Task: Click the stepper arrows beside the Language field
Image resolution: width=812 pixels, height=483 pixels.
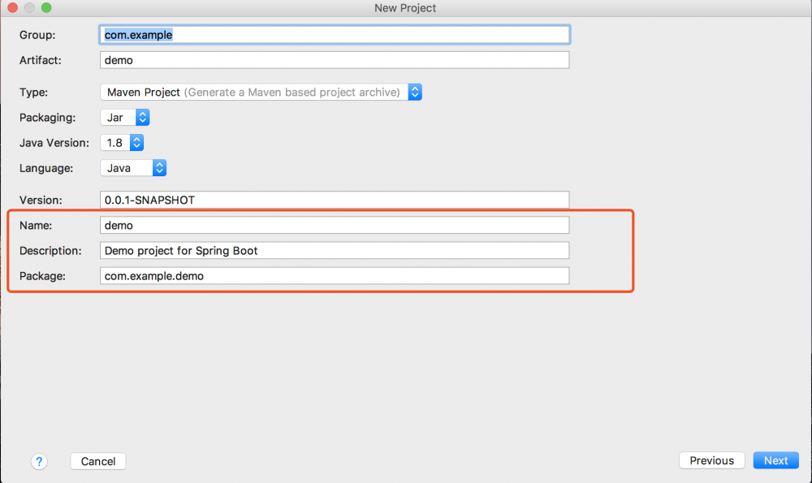Action: pyautogui.click(x=159, y=167)
